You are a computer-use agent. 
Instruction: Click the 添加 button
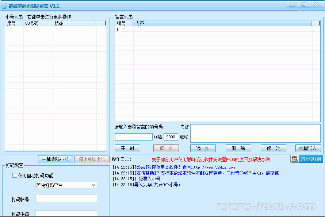pos(203,148)
